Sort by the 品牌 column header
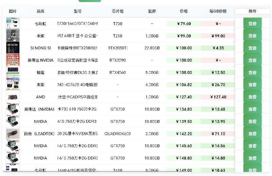This screenshot has width=272, height=176. pos(40,11)
